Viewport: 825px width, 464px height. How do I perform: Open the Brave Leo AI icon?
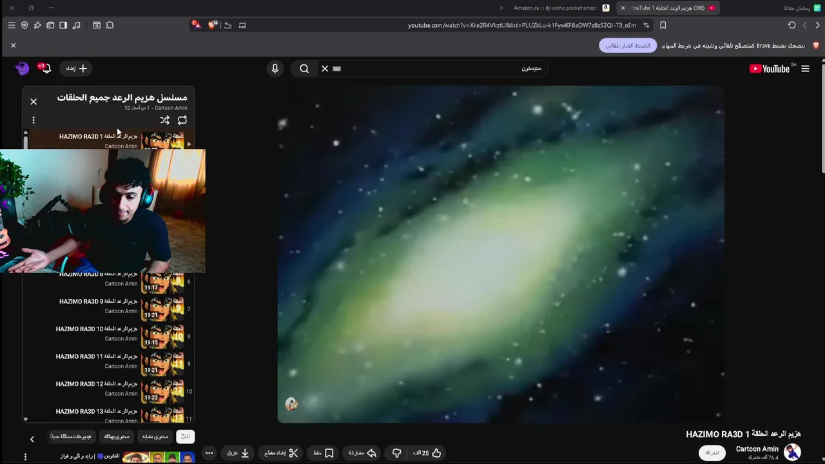pyautogui.click(x=37, y=25)
